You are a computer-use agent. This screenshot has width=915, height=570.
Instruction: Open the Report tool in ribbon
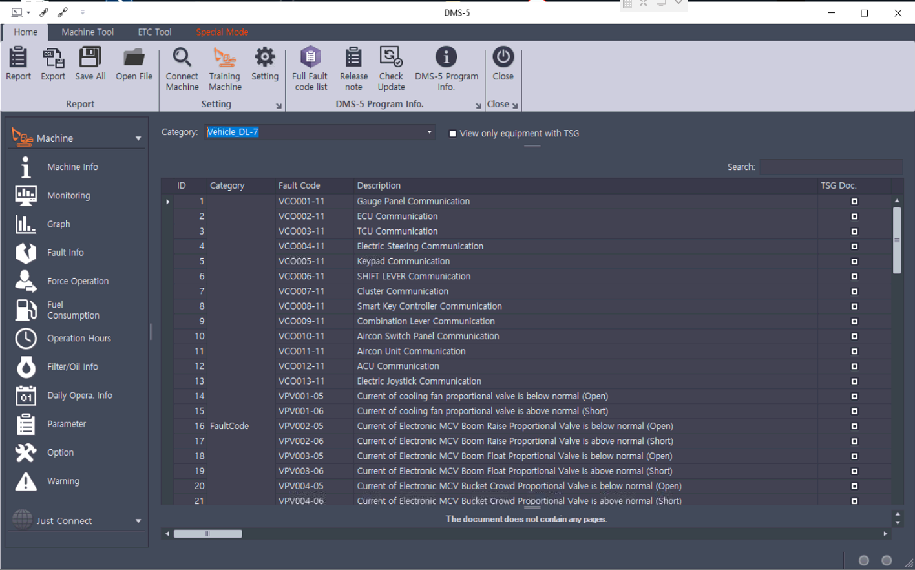(18, 64)
